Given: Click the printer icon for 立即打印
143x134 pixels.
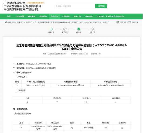Looking at the screenshot, I should coord(118,22).
